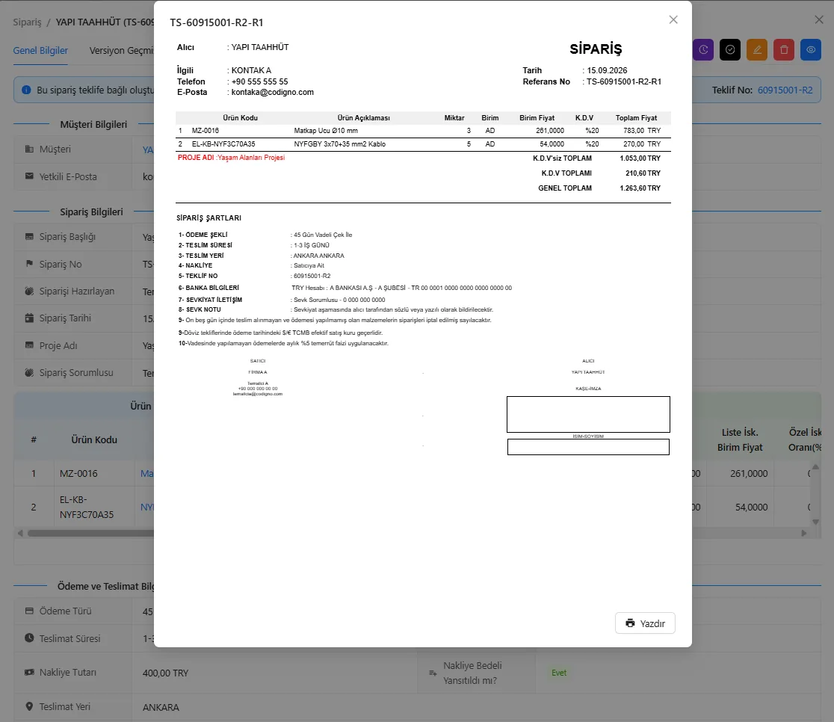
Task: Click the 400,00 TRY Nakliye Tutarı value
Action: coord(165,673)
